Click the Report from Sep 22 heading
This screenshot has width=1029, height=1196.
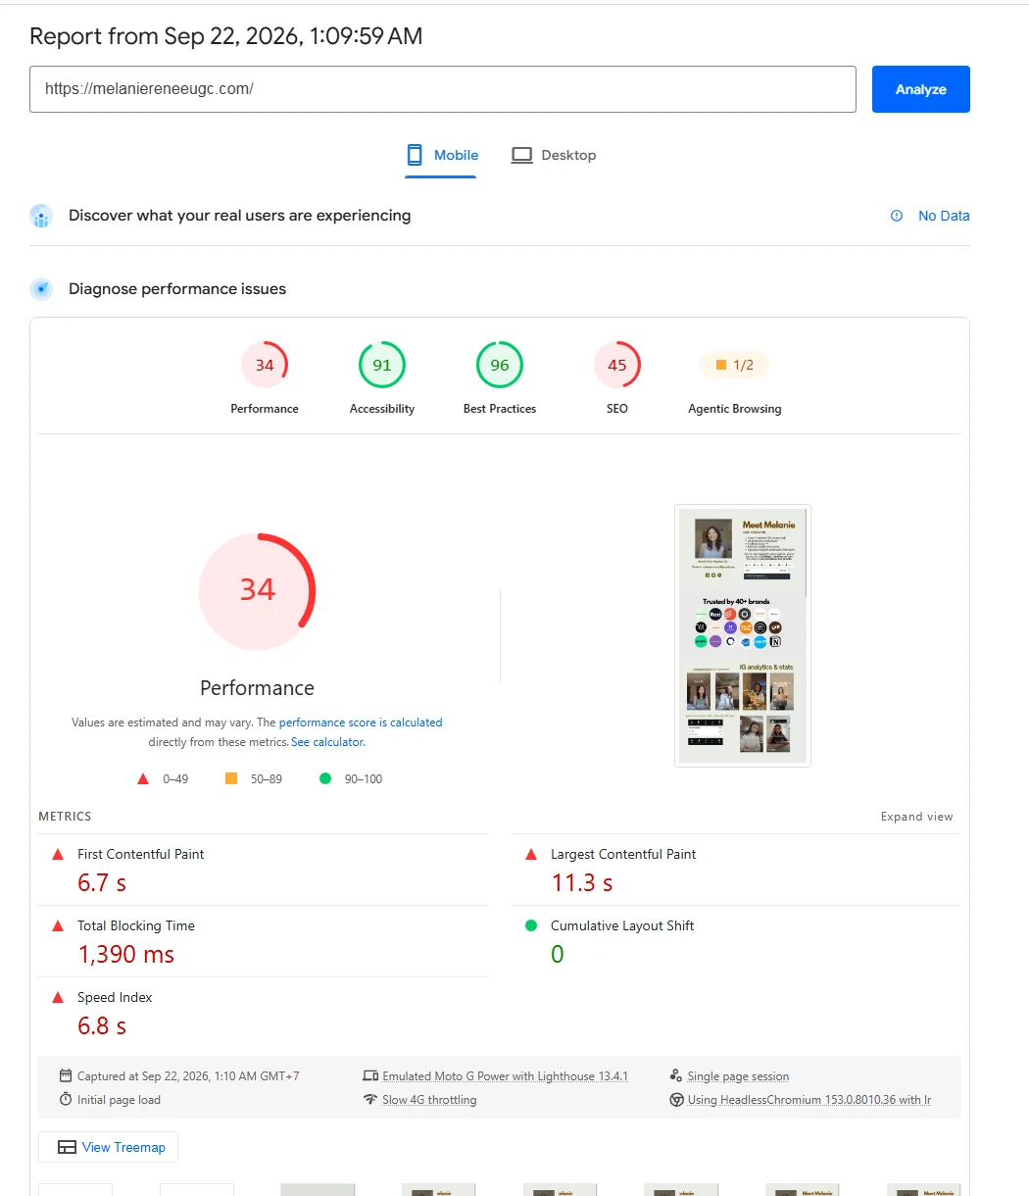226,36
